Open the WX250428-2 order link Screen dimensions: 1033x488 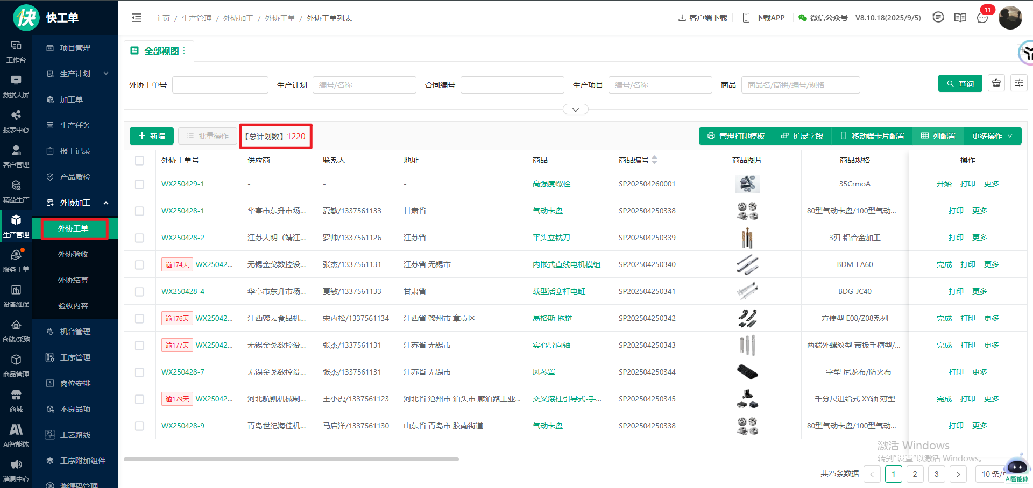183,238
